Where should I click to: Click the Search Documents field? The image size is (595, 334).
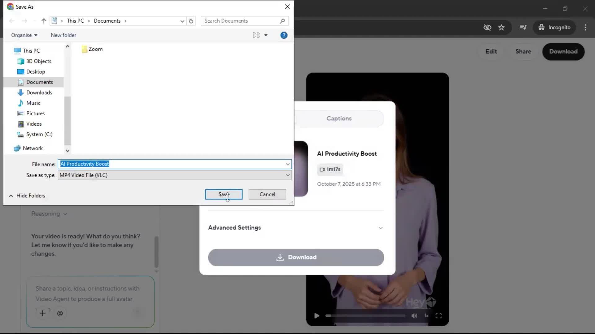point(240,21)
